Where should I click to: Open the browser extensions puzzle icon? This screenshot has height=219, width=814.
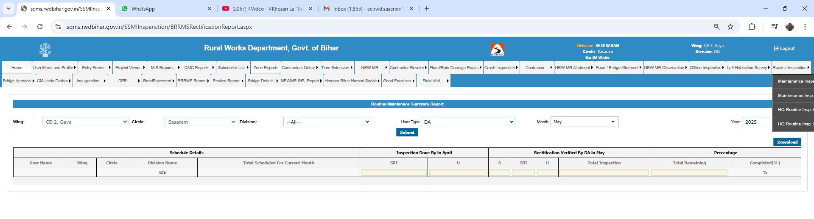752,27
